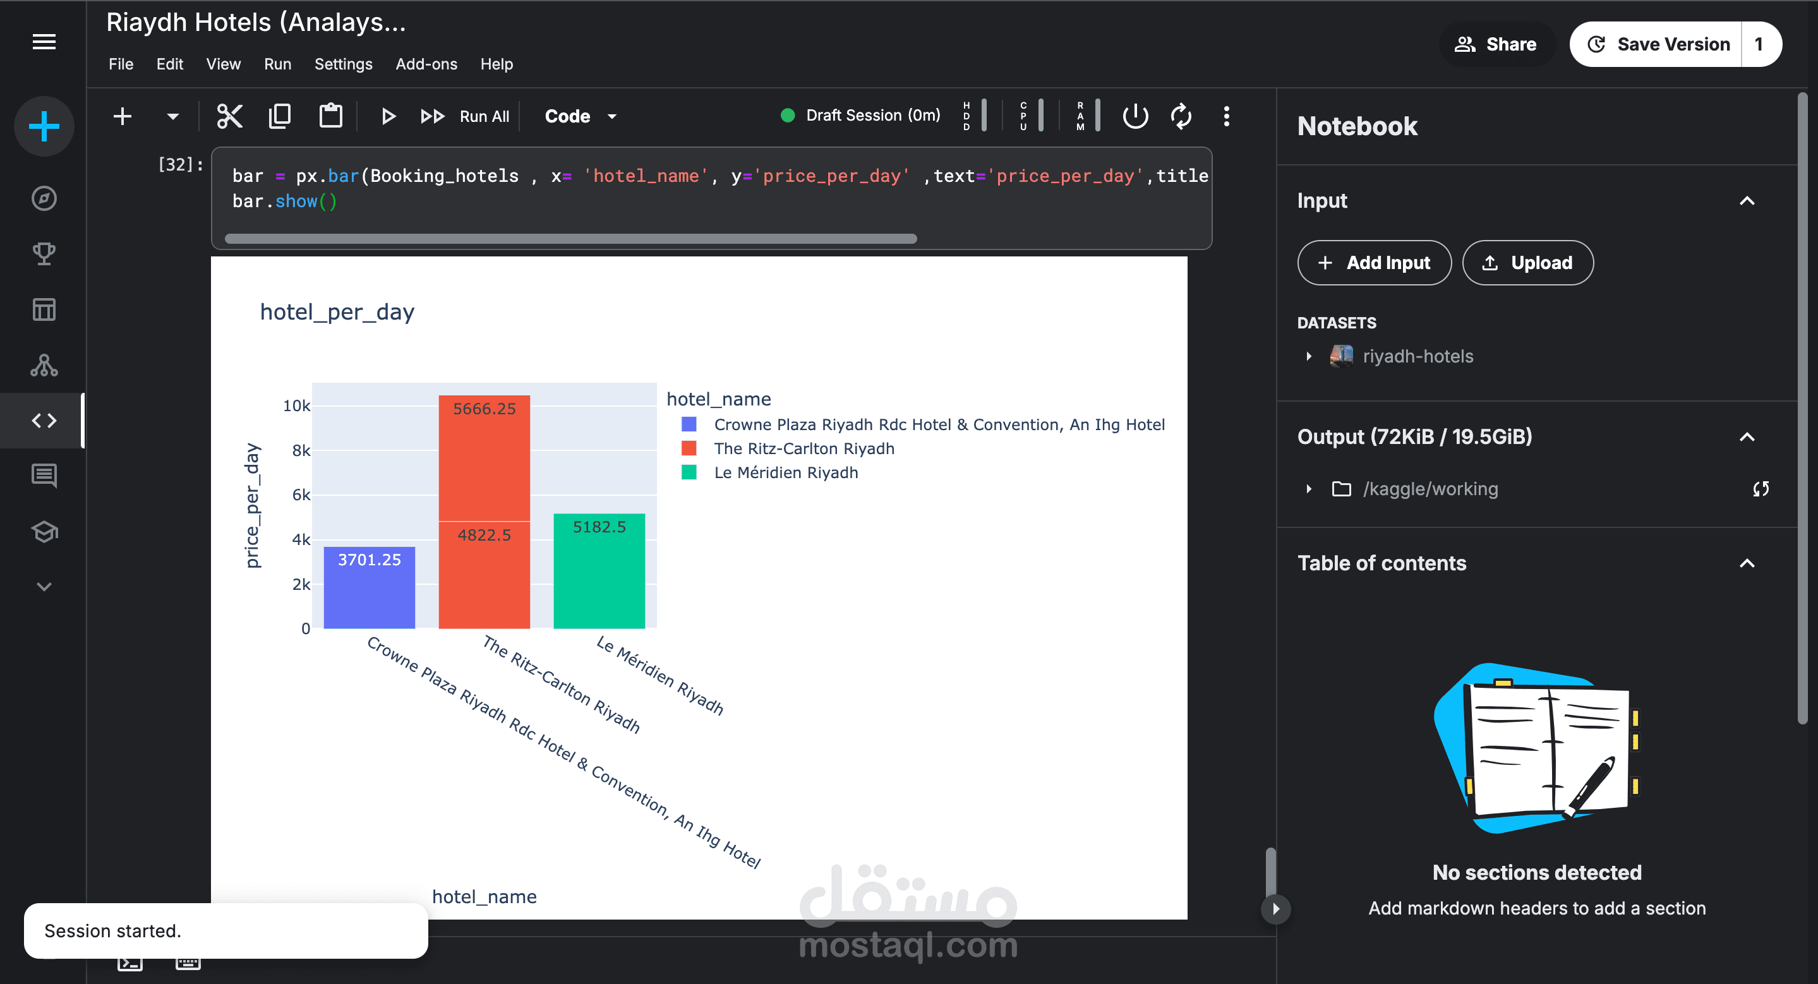
Task: Power off the session
Action: point(1135,116)
